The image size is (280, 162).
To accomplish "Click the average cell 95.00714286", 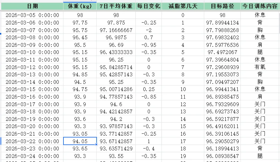I will [116, 89].
